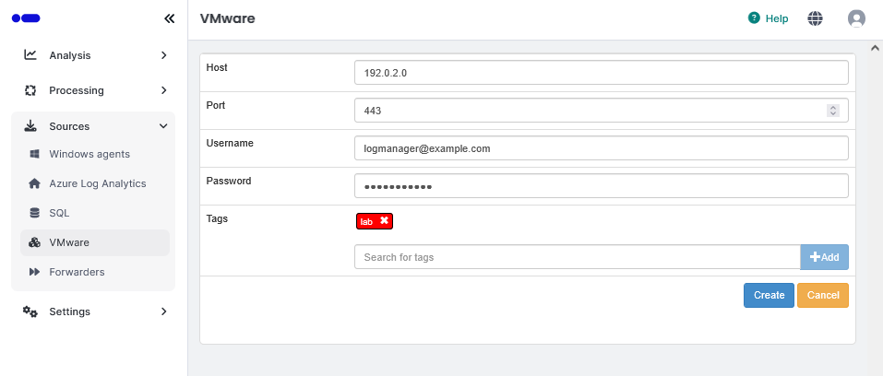Viewport: 883px width, 376px height.
Task: Go to Azure Log Analytics
Action: pyautogui.click(x=97, y=183)
